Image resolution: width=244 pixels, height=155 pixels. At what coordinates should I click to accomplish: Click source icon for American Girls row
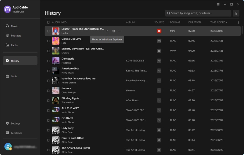click(x=159, y=71)
